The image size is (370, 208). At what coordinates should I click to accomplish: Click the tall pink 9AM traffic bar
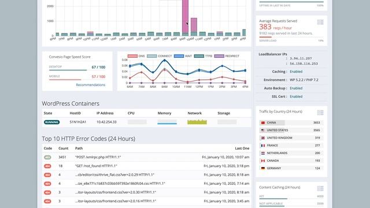pos(185,16)
